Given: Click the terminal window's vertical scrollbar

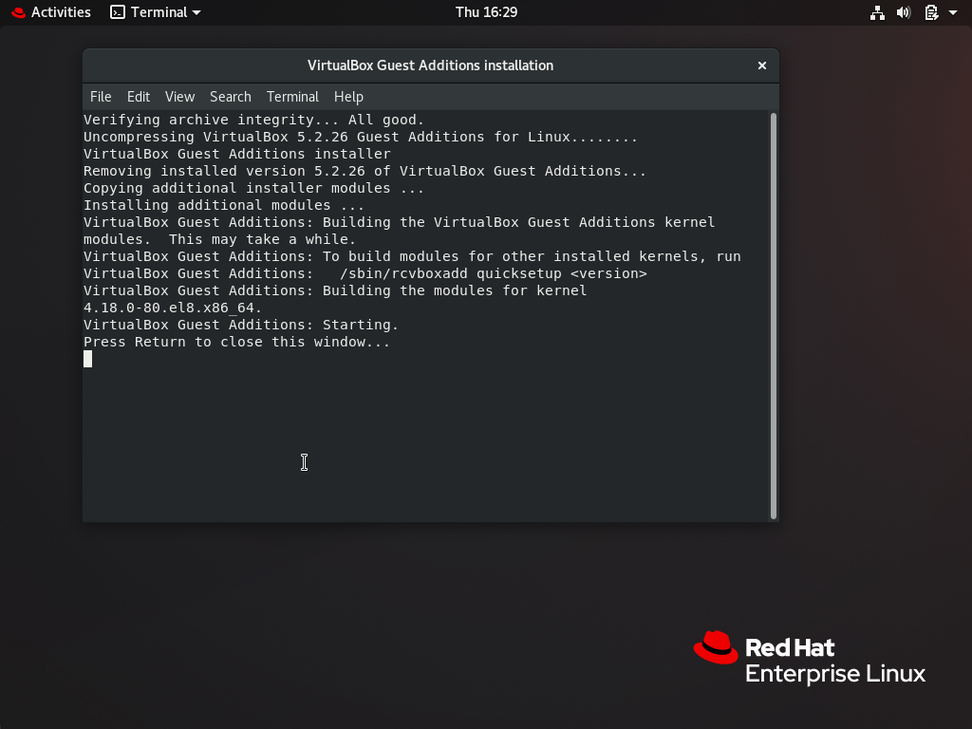Looking at the screenshot, I should tap(774, 313).
